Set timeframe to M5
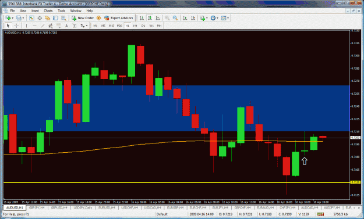Viewport: 364px width, 219px height. (x=103, y=26)
